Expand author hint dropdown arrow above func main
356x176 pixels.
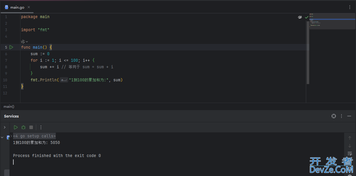(27, 42)
